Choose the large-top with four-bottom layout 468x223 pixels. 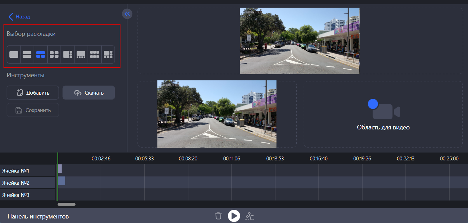(81, 54)
